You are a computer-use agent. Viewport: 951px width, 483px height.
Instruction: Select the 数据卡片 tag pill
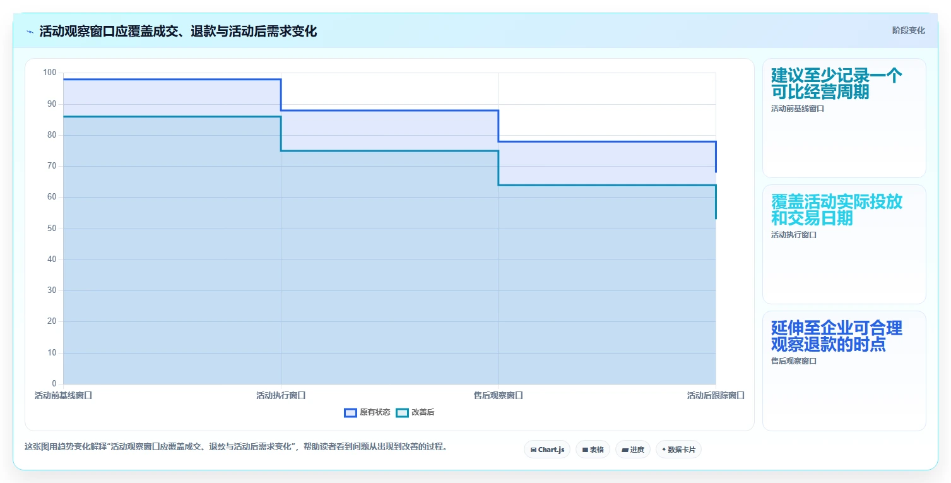678,450
